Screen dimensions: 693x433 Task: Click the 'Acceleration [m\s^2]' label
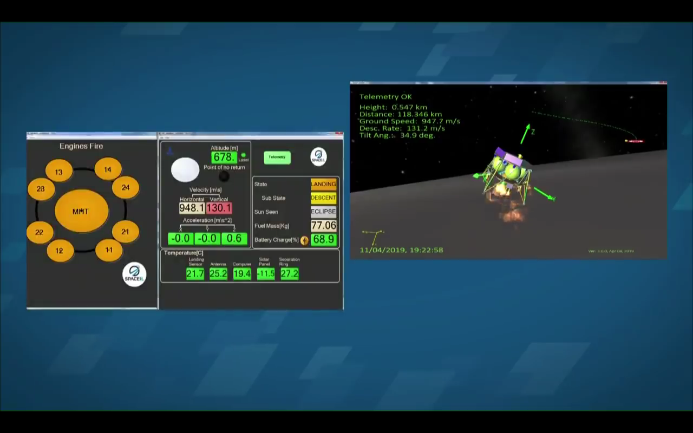point(207,220)
